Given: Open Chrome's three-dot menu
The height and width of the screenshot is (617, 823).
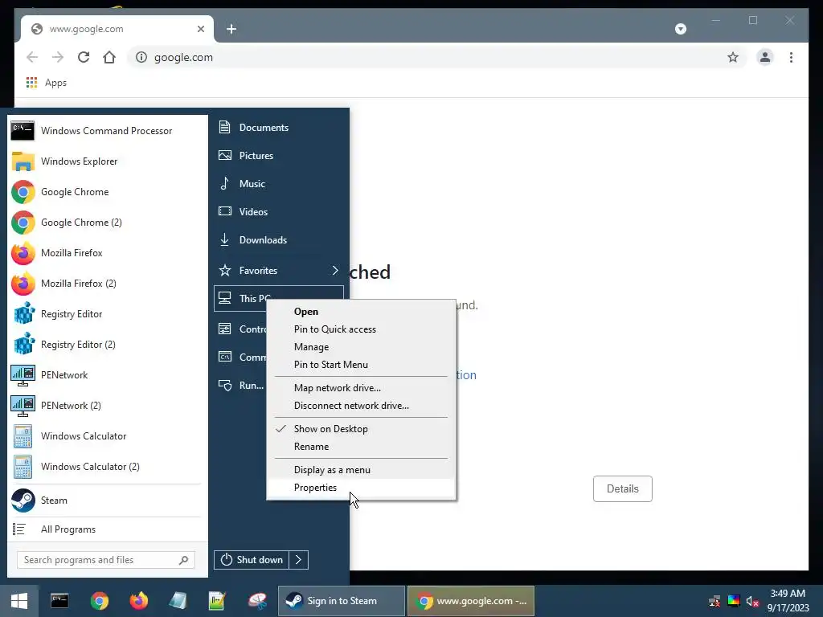Looking at the screenshot, I should pyautogui.click(x=791, y=57).
